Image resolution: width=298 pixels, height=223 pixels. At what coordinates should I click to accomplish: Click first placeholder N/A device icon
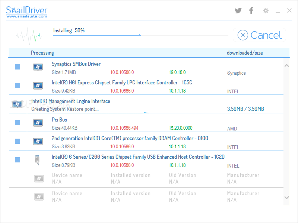(39, 179)
